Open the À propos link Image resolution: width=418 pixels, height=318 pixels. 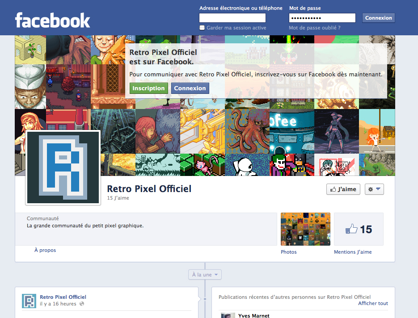pyautogui.click(x=45, y=250)
